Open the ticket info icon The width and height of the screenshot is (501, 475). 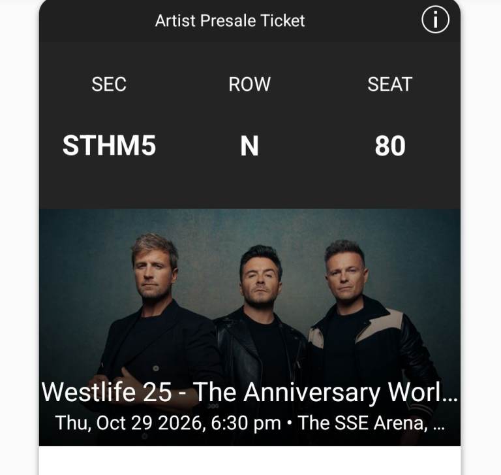pos(435,20)
